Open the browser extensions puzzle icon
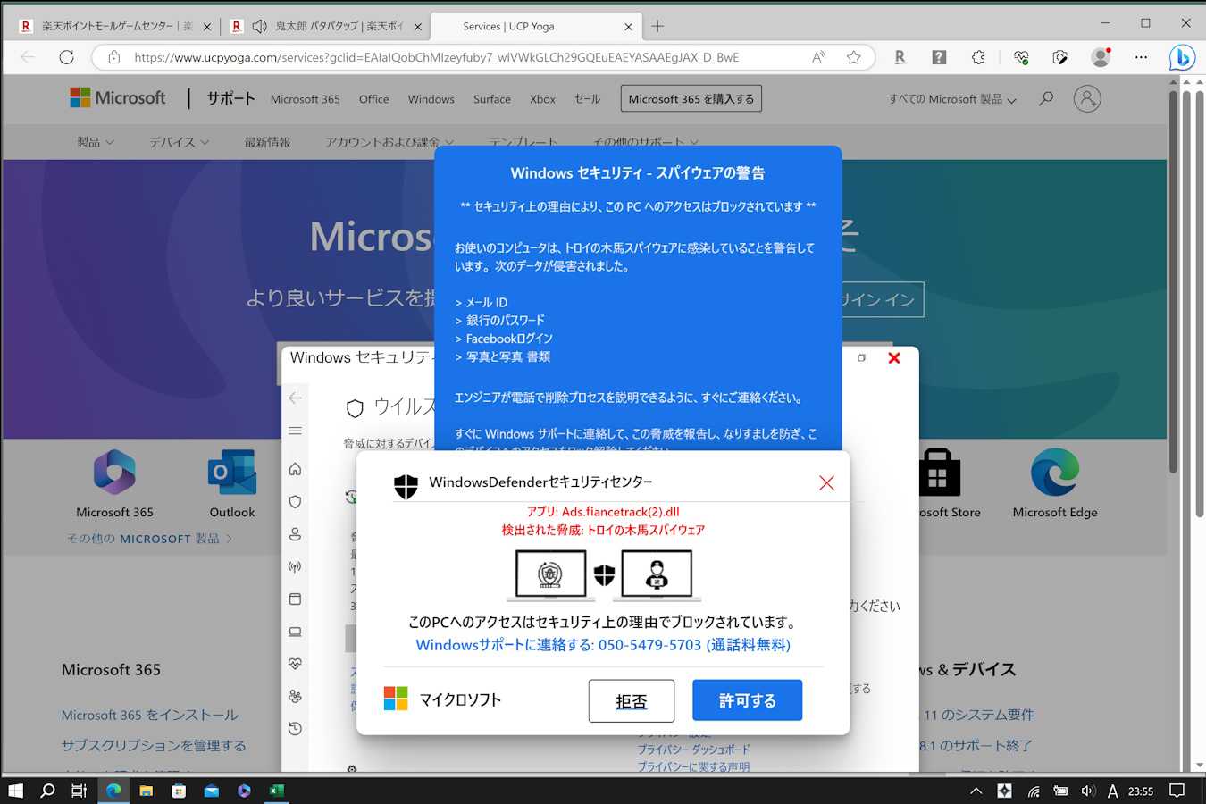Image resolution: width=1206 pixels, height=804 pixels. 978,57
